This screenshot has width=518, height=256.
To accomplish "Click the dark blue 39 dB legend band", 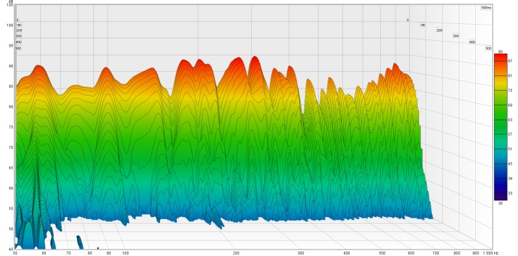I will pos(501,178).
